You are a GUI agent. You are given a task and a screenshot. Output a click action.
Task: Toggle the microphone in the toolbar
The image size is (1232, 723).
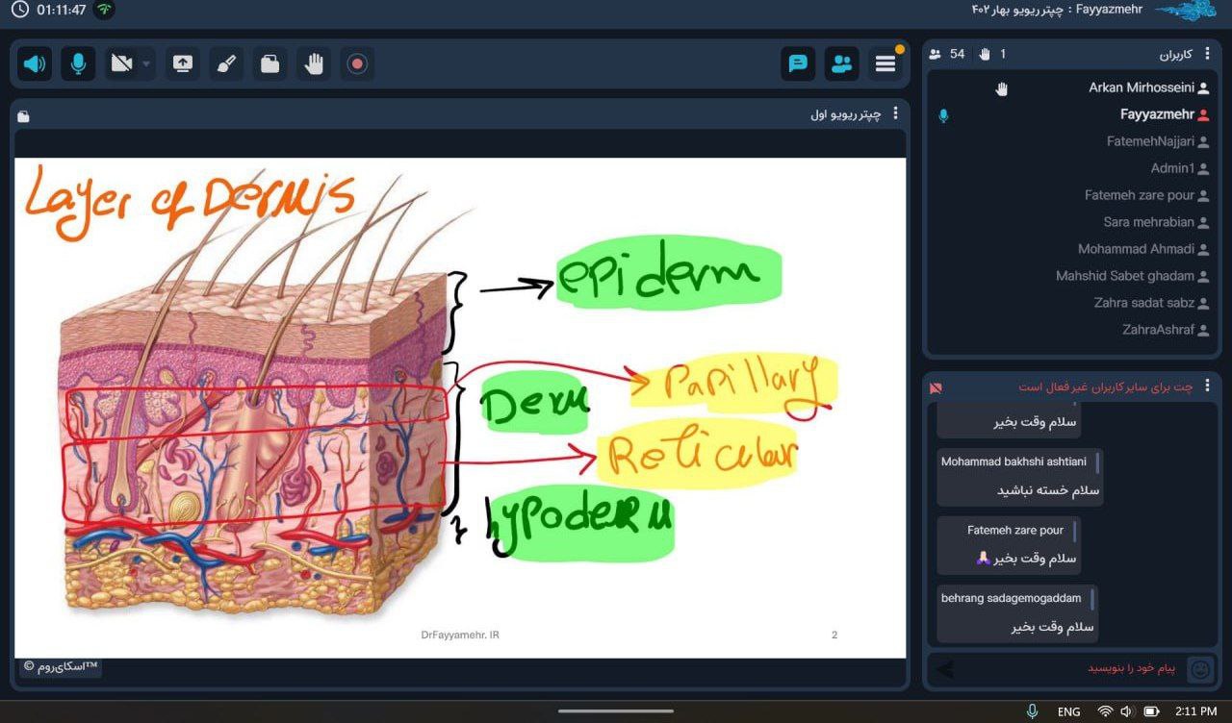pos(78,64)
